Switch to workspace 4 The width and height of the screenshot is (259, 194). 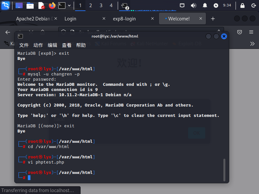111,6
